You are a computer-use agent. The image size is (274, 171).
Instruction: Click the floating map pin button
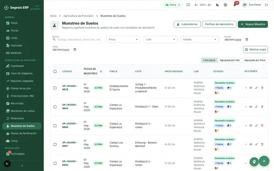coord(254,162)
